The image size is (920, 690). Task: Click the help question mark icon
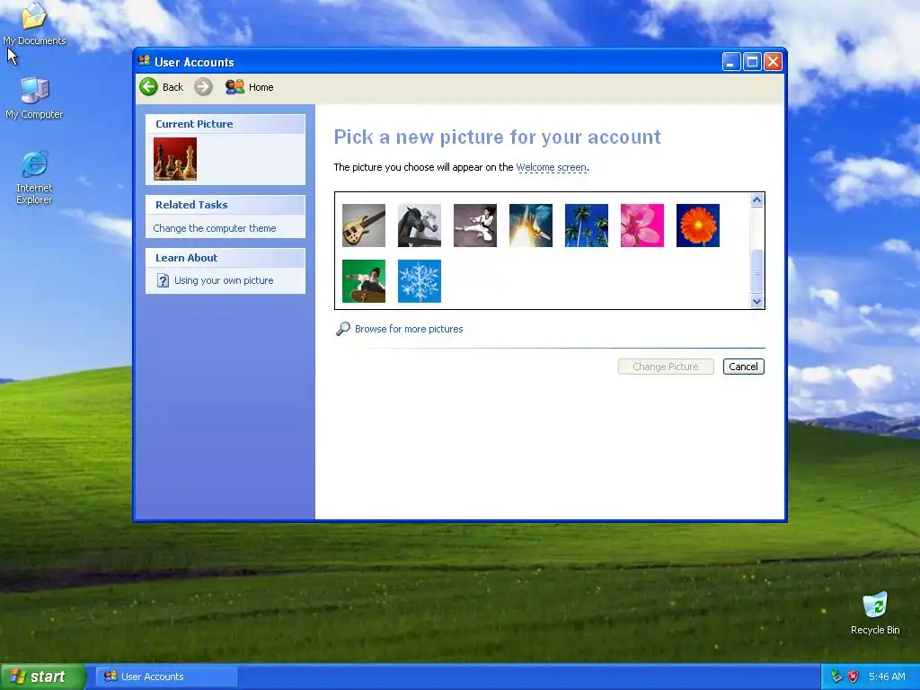point(164,280)
